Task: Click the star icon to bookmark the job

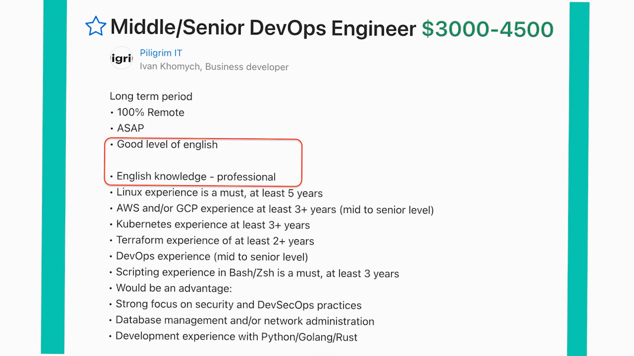Action: coord(96,26)
